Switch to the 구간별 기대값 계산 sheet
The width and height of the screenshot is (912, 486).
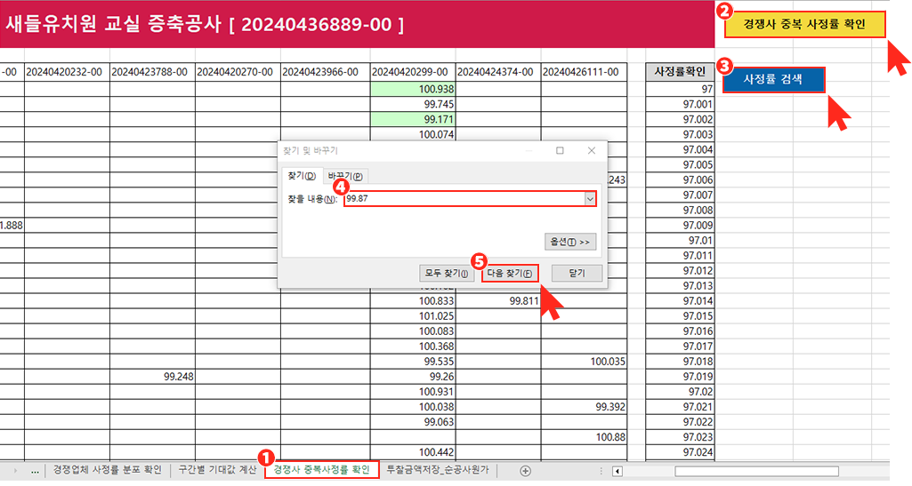(x=217, y=469)
